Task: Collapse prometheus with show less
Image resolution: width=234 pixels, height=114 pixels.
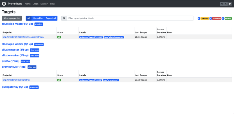Action: pyautogui.click(x=32, y=67)
